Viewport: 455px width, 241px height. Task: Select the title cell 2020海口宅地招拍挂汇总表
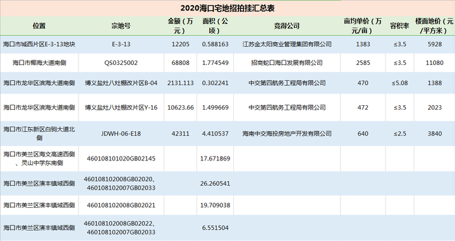point(227,8)
